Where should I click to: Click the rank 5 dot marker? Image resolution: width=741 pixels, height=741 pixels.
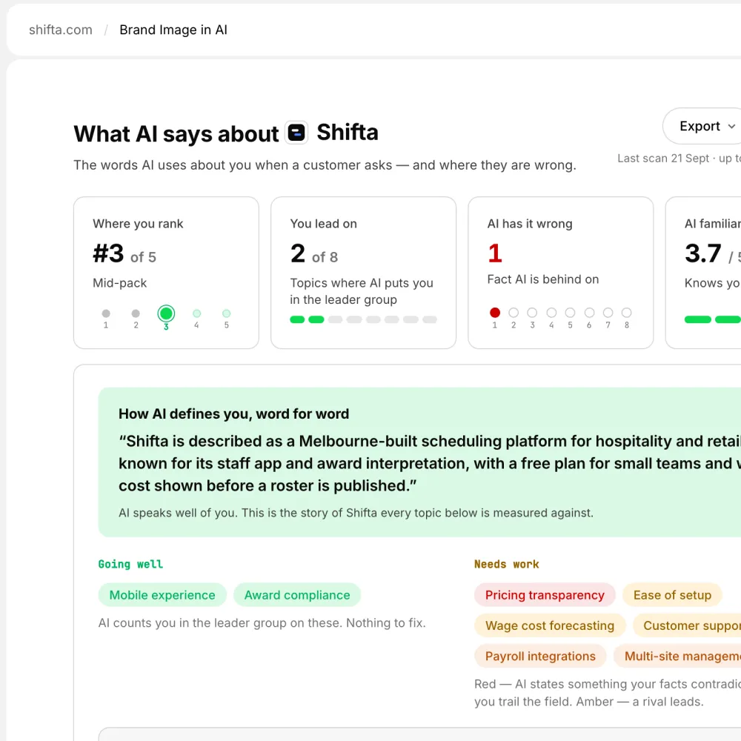(x=226, y=313)
